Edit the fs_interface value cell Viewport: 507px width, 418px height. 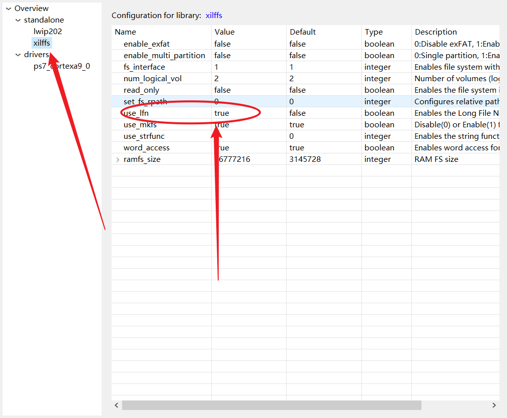tap(217, 67)
